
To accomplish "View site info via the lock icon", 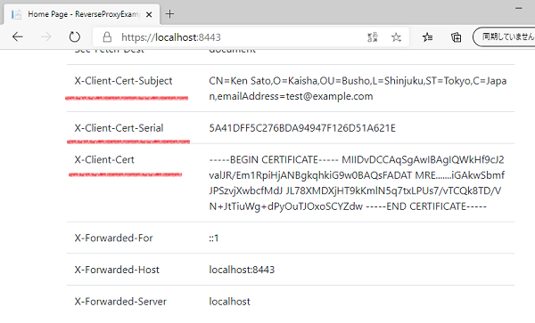I will tap(107, 37).
